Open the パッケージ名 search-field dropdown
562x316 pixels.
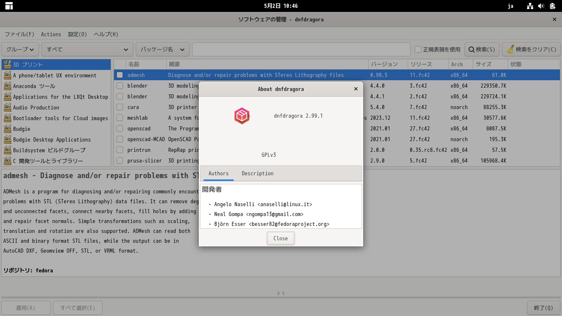[163, 49]
